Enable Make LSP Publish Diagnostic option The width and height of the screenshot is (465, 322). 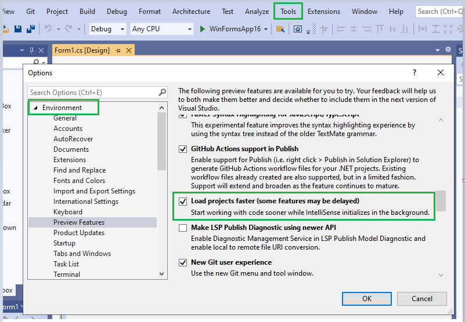tap(183, 228)
